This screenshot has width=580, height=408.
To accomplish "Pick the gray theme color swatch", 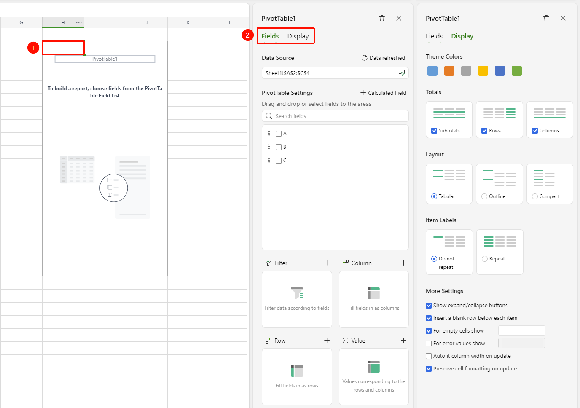I will click(466, 71).
